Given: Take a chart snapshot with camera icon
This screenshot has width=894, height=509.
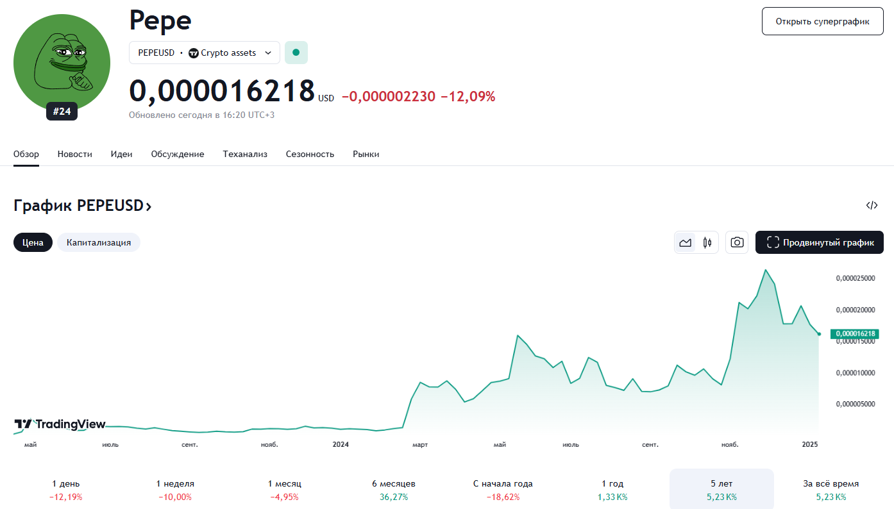Looking at the screenshot, I should click(x=738, y=242).
